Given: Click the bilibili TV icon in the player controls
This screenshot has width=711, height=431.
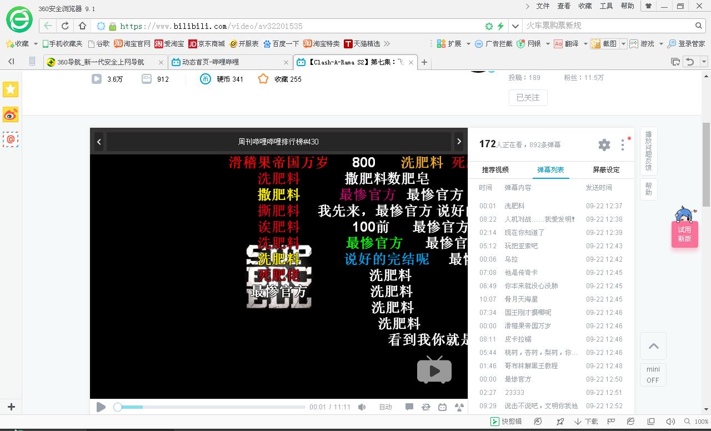Looking at the screenshot, I should [443, 407].
